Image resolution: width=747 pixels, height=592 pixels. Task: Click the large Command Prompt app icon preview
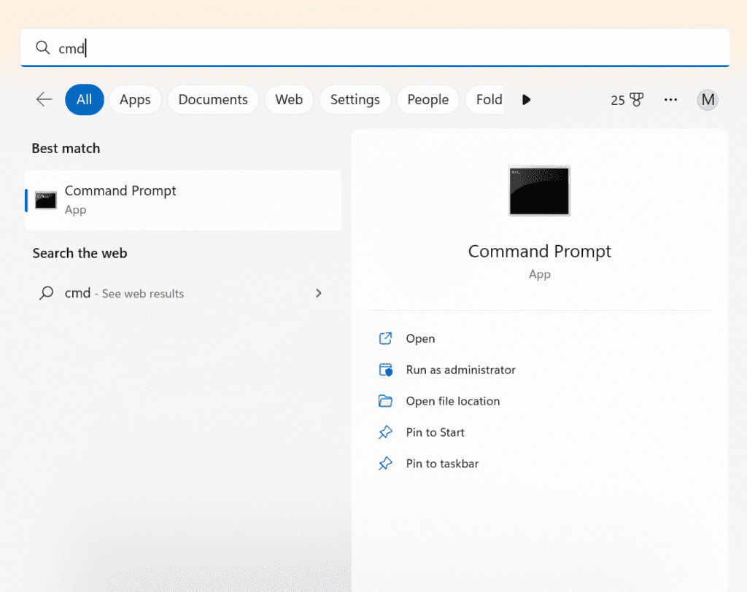539,191
